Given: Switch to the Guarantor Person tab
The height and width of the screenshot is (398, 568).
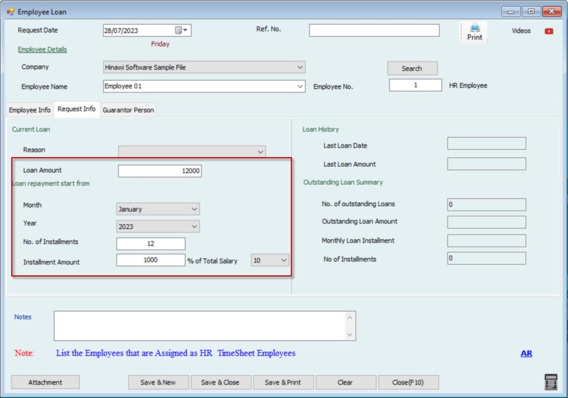Looking at the screenshot, I should (128, 110).
